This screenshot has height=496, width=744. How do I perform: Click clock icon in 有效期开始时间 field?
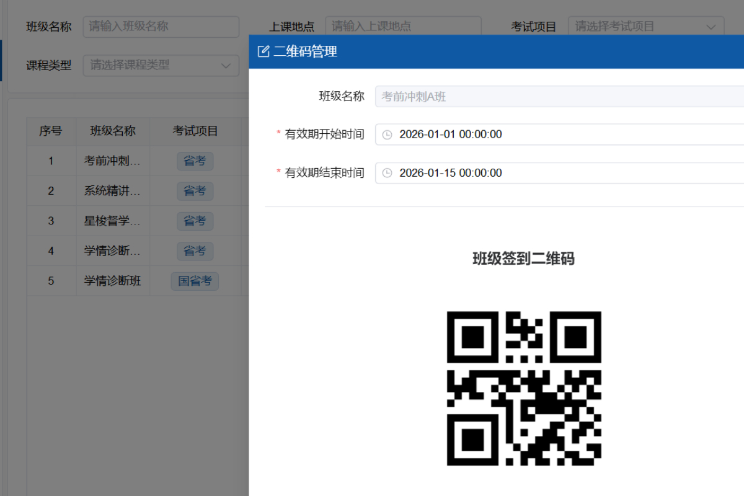(x=387, y=135)
